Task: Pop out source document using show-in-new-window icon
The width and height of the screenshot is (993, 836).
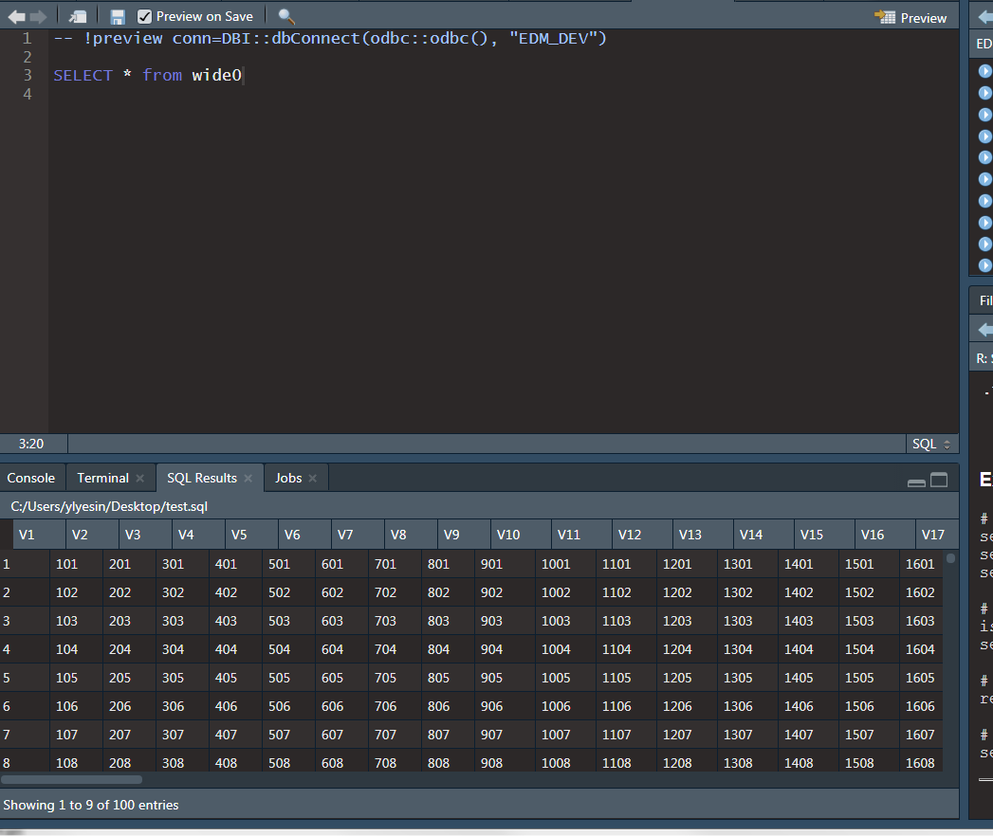Action: tap(77, 15)
